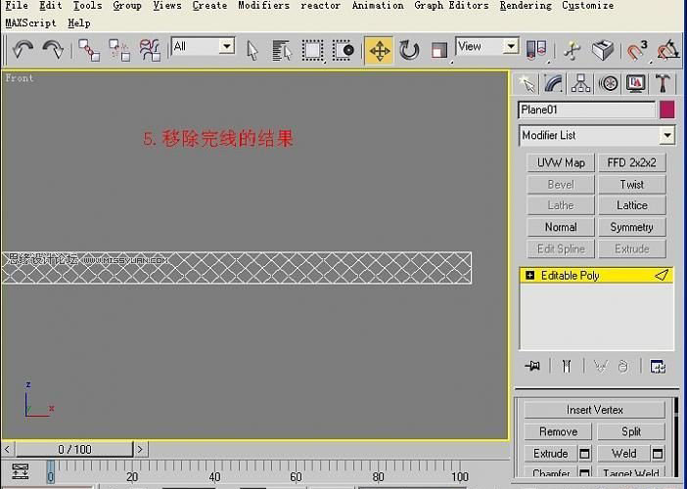The height and width of the screenshot is (489, 687).
Task: Open the Extrude settings box
Action: coord(584,454)
